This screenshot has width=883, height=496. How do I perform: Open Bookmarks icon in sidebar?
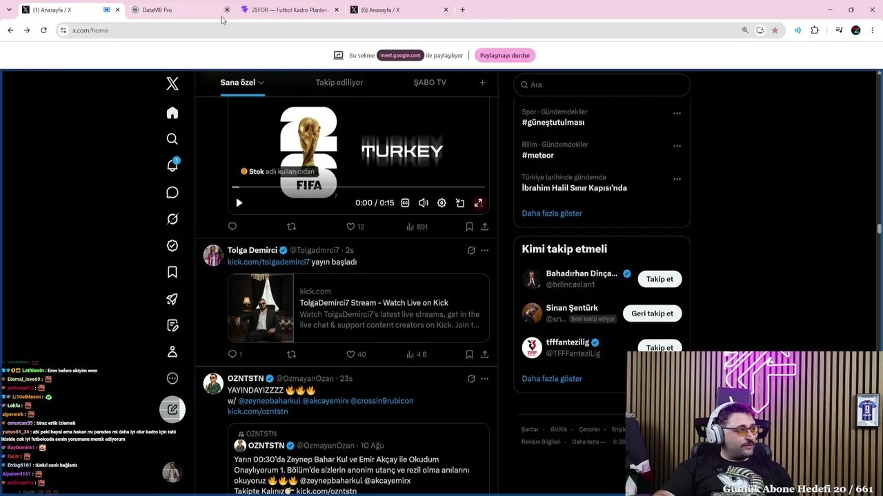point(172,272)
